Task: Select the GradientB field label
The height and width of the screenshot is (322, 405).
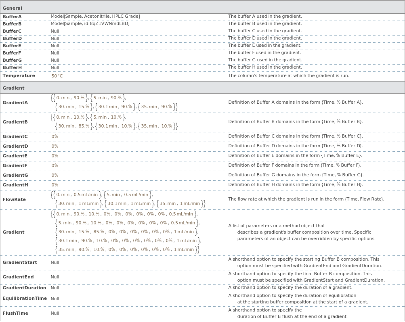Action: [15, 122]
